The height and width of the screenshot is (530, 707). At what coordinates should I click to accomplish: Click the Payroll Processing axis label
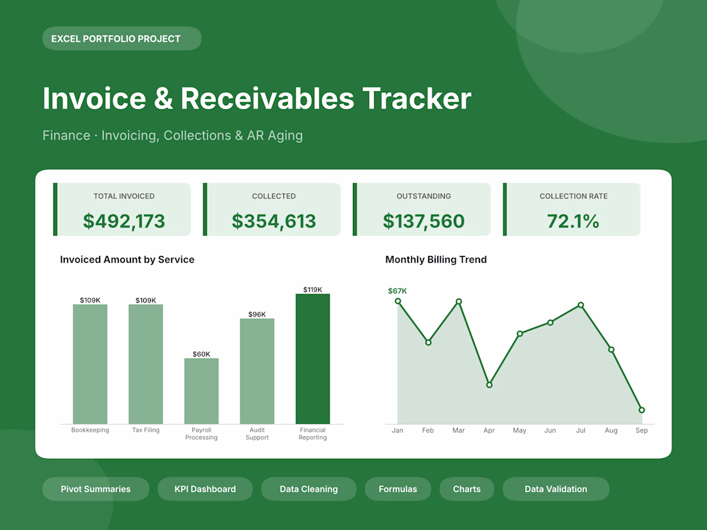(x=202, y=434)
